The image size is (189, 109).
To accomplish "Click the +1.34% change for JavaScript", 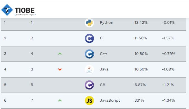I will click(168, 100).
